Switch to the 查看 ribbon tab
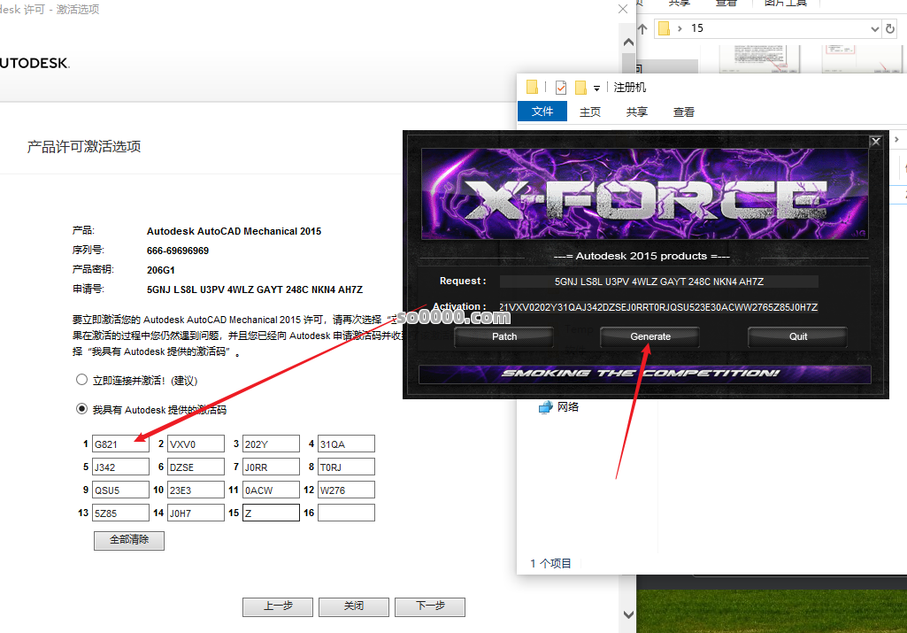 tap(684, 112)
